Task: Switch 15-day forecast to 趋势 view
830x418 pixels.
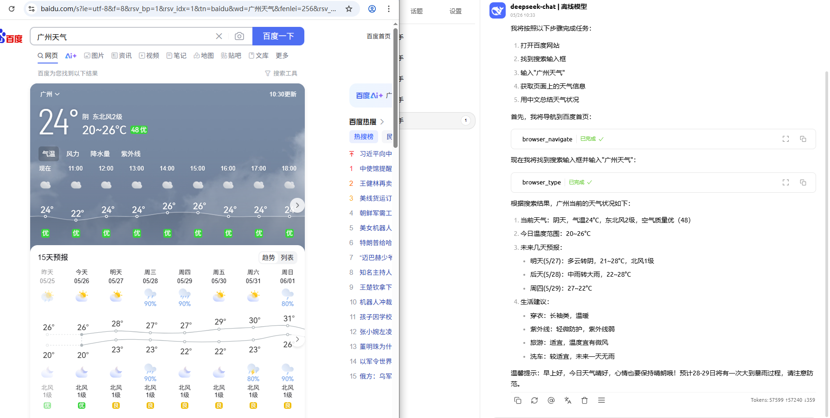Action: [269, 258]
